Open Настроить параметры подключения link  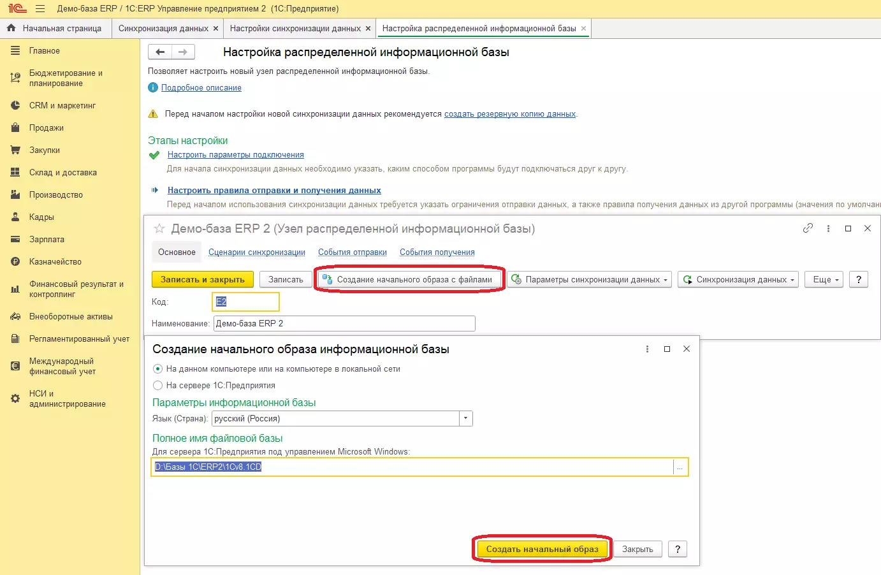(x=236, y=155)
